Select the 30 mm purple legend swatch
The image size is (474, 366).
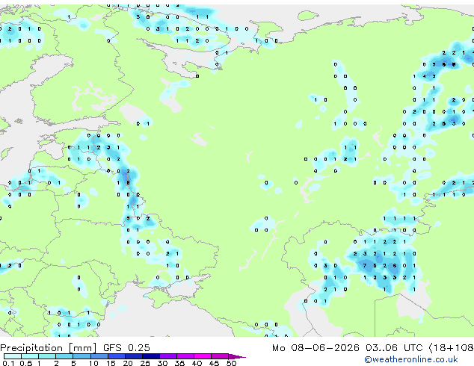pos(168,356)
